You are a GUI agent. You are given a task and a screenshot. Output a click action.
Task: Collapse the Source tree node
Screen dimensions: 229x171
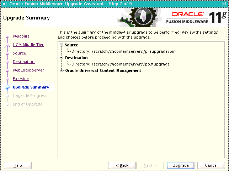pyautogui.click(x=61, y=45)
